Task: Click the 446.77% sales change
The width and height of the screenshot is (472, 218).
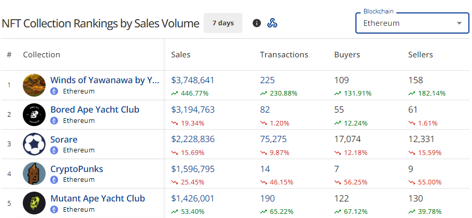Action: point(190,94)
